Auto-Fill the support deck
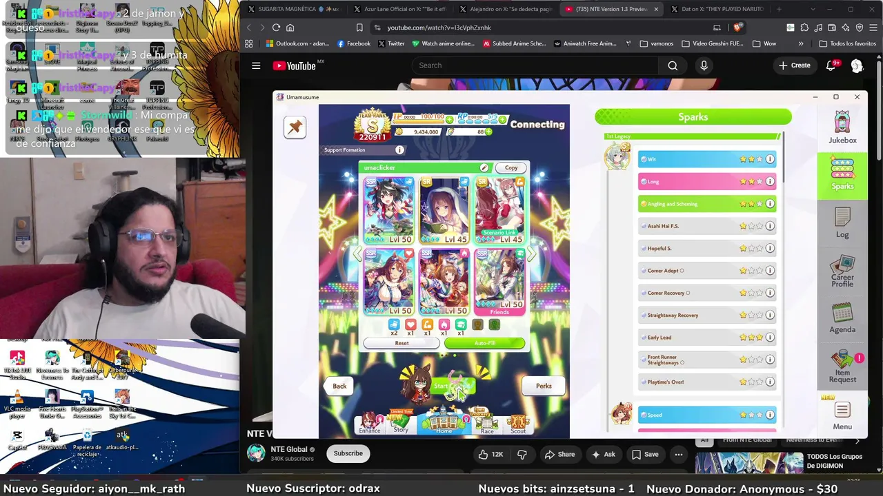The height and width of the screenshot is (496, 883). (x=484, y=343)
